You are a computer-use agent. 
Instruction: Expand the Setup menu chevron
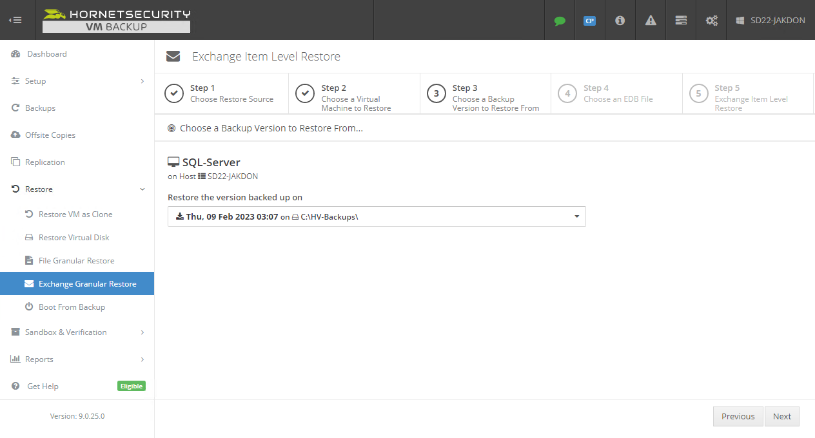142,81
